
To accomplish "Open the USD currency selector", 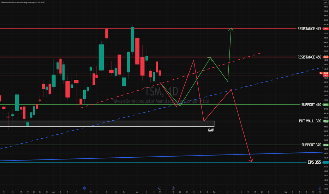I will coord(325,2).
